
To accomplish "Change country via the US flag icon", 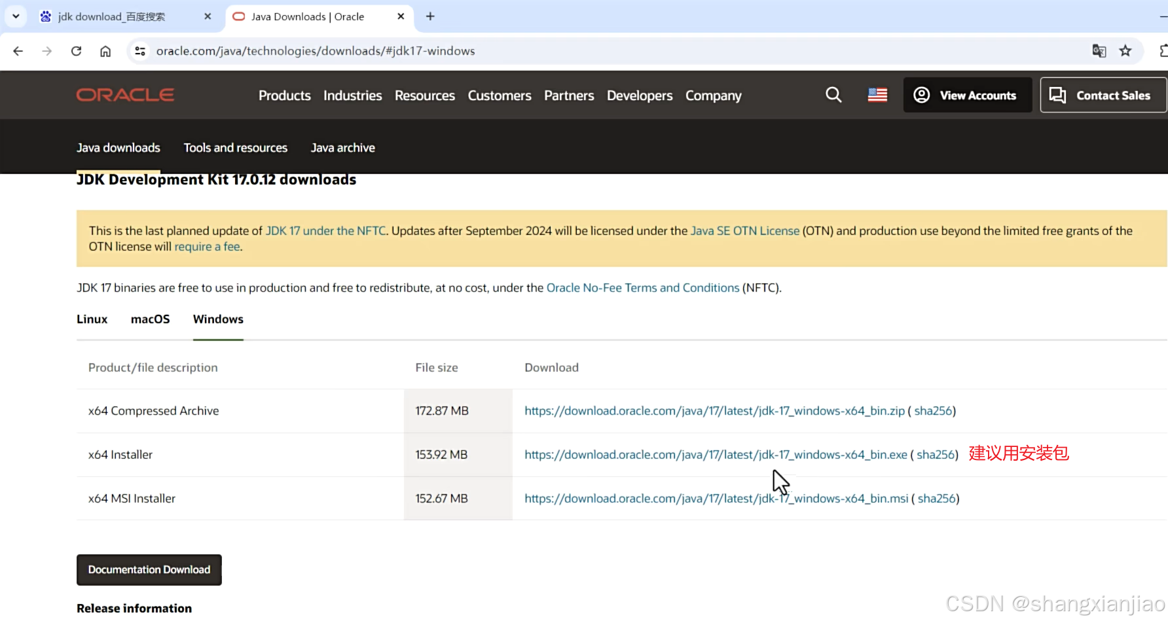I will [877, 95].
